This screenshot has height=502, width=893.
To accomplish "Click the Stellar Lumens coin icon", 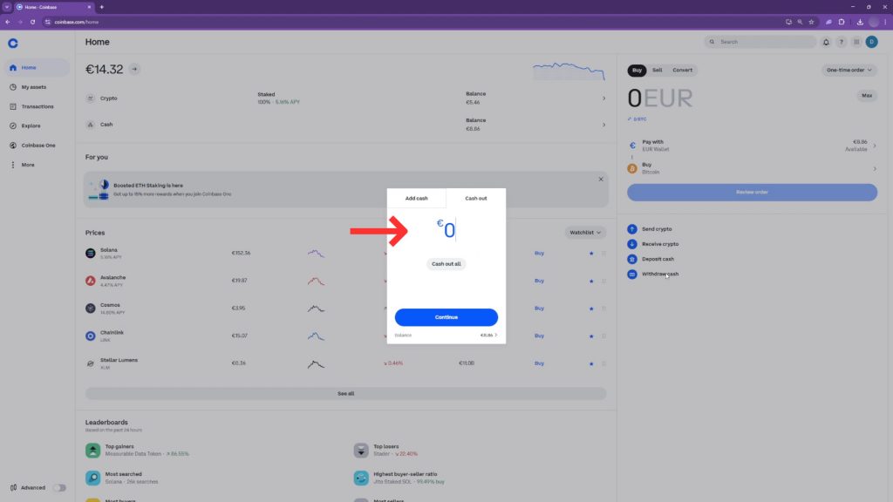I will coord(91,363).
